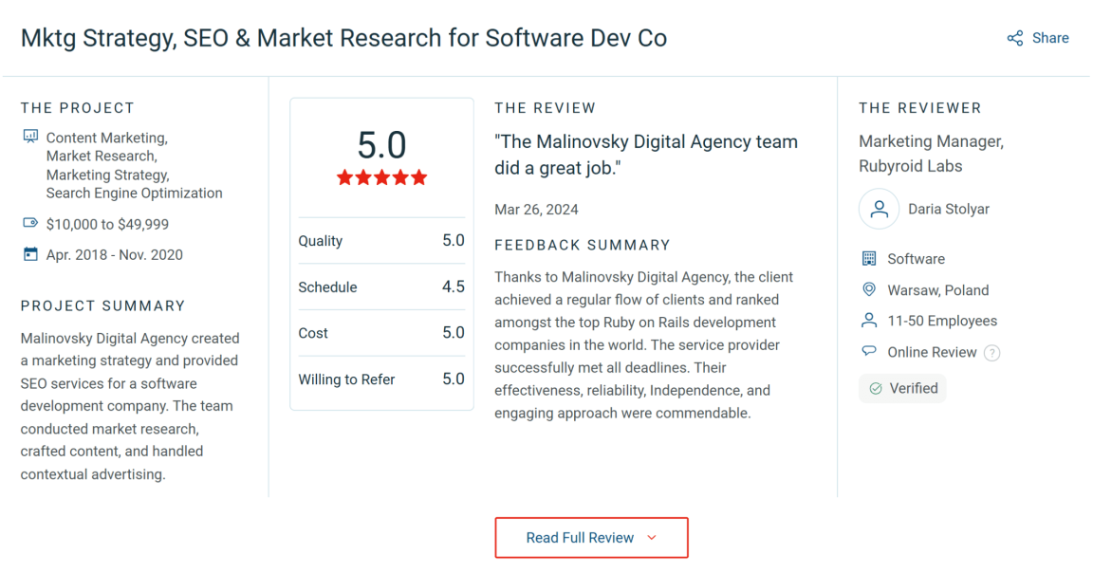The image size is (1093, 573).
Task: Click the calendar icon beside project dates
Action: pyautogui.click(x=30, y=254)
